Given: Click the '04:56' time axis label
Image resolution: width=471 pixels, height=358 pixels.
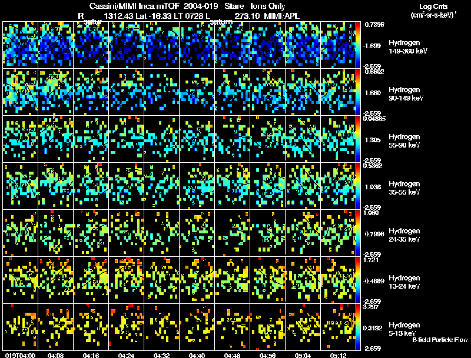Looking at the screenshot, I should click(268, 355).
